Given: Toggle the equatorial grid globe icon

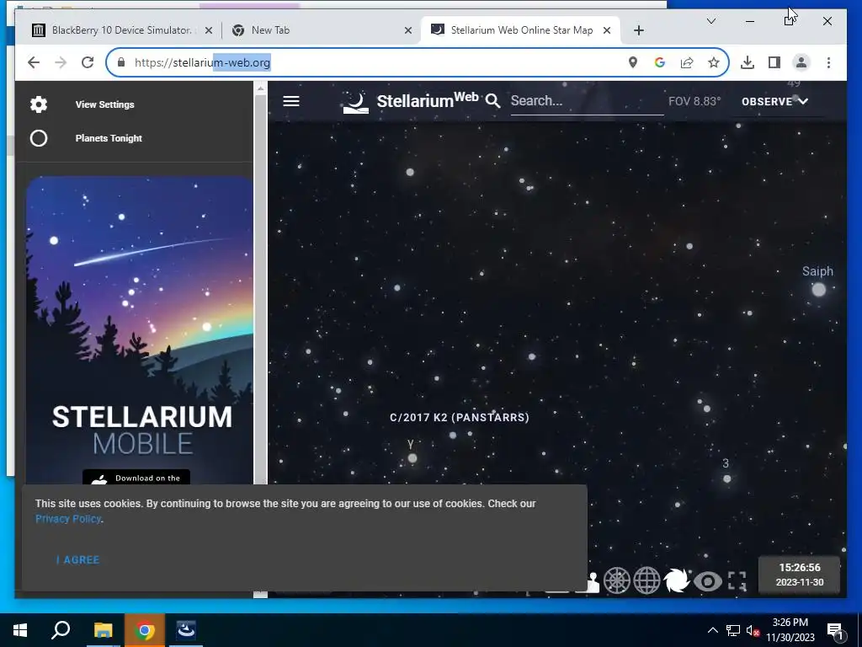Looking at the screenshot, I should pyautogui.click(x=646, y=580).
